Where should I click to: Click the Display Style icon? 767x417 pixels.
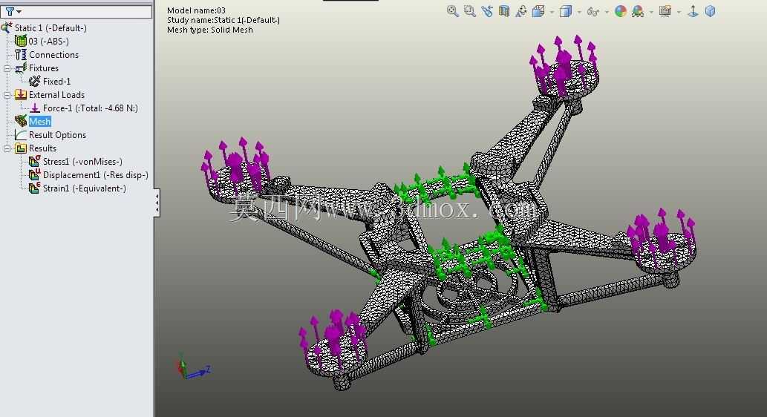click(x=566, y=11)
